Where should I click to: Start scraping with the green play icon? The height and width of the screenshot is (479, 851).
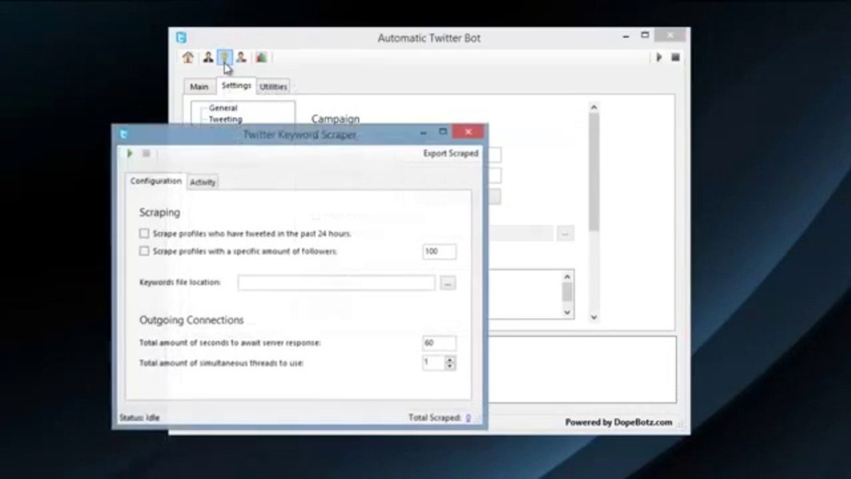point(130,154)
